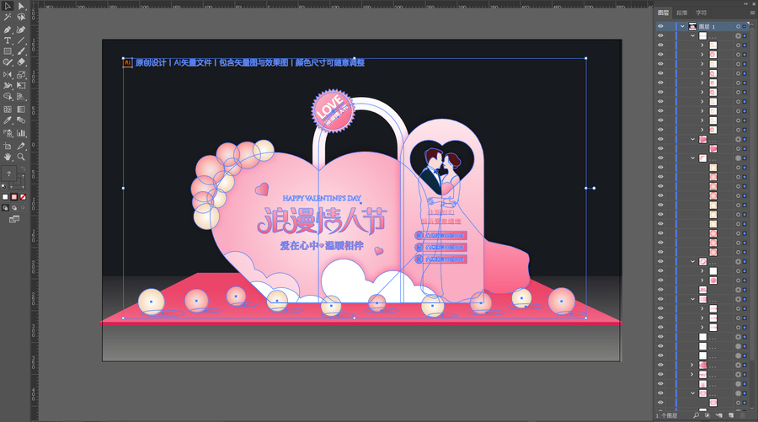Viewport: 758px width, 422px height.
Task: Click the 1 个图层 status text
Action: [x=667, y=415]
